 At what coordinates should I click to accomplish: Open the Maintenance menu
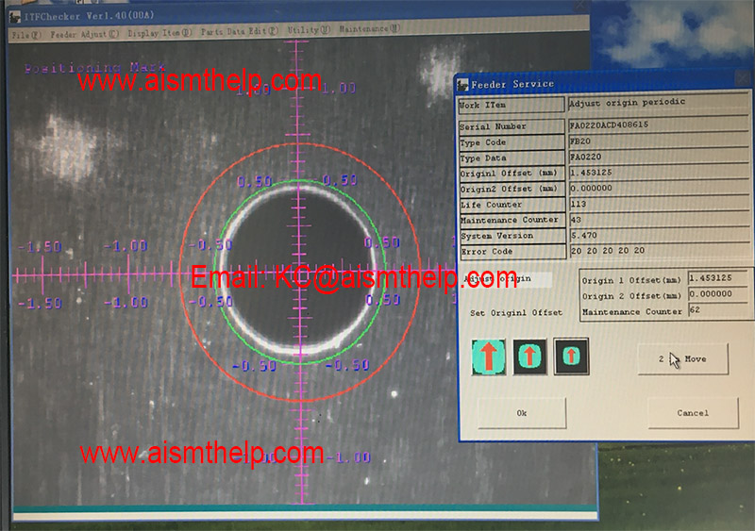pos(367,29)
